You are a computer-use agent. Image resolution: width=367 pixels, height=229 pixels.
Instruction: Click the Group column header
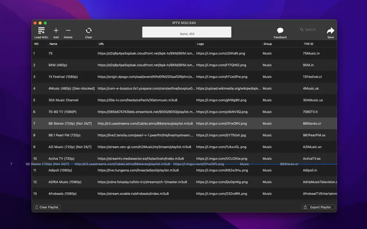(x=267, y=44)
